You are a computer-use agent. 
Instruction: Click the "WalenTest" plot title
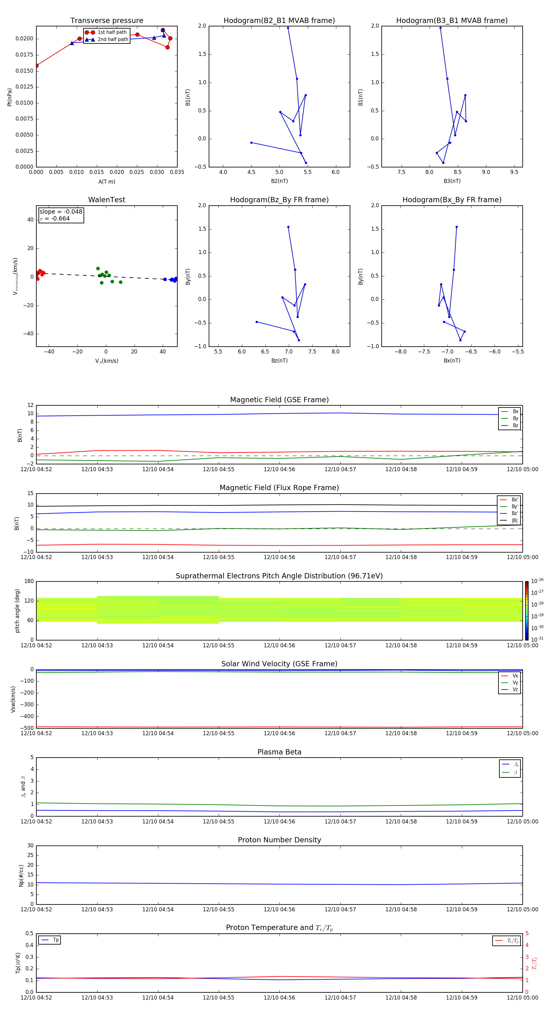(107, 200)
